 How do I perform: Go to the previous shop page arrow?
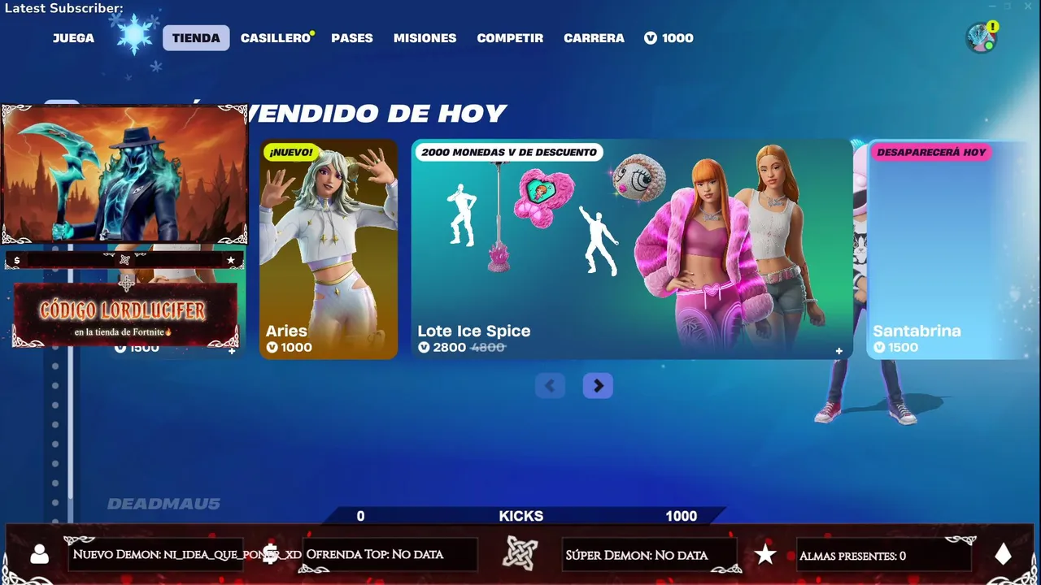[x=550, y=386]
